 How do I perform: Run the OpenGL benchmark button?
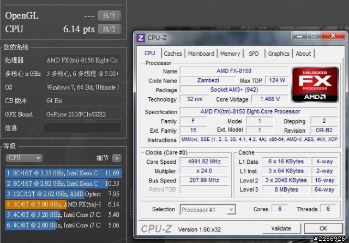point(109,15)
